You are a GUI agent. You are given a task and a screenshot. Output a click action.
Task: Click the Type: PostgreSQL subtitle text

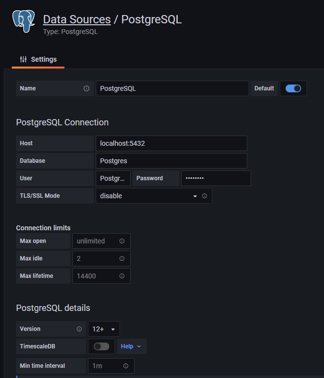point(70,32)
